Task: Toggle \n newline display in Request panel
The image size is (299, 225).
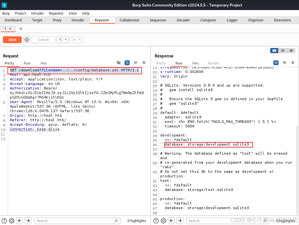Action: tap(135, 63)
